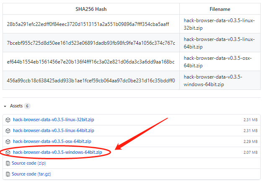Click package icon beside linux-64bit.zip asset
Viewport: 264px width, 186px height.
tap(8, 130)
